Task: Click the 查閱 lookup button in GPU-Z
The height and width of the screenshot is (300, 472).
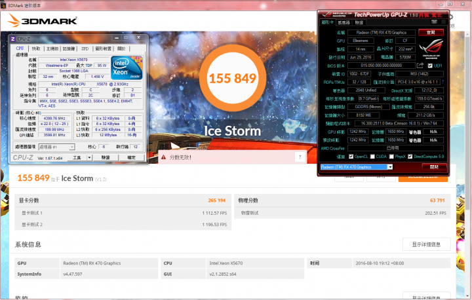Action: [431, 32]
